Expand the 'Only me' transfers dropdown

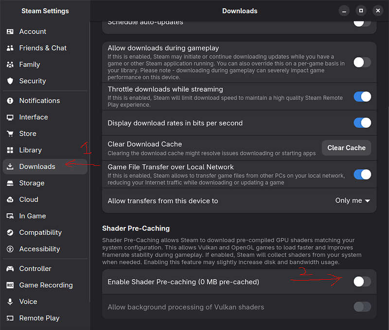coord(353,201)
